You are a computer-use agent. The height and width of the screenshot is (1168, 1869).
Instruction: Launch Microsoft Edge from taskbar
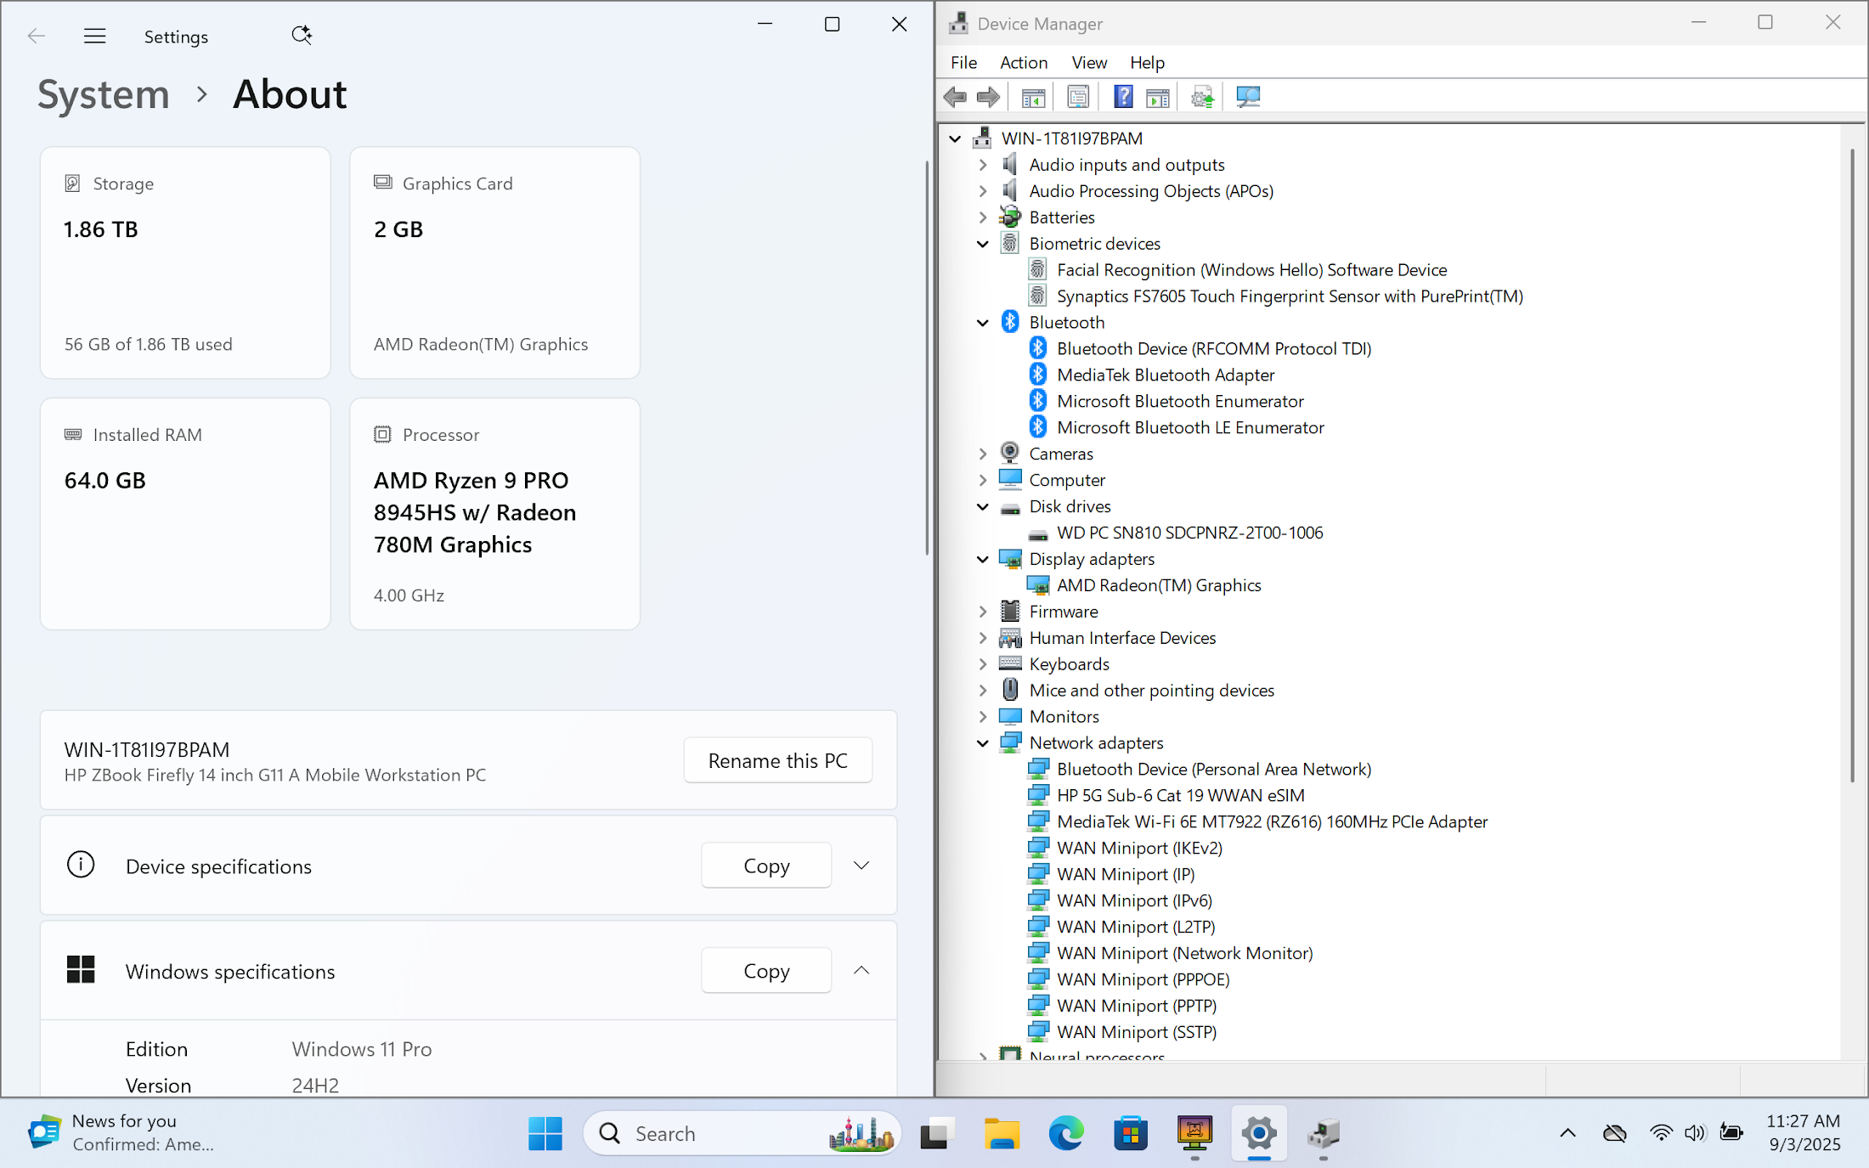pos(1066,1133)
